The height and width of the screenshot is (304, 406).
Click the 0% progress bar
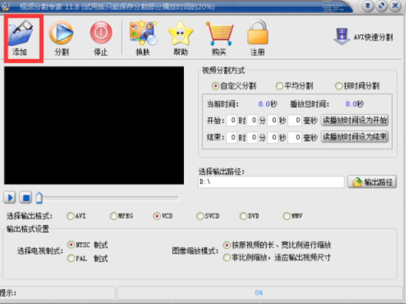(x=259, y=293)
